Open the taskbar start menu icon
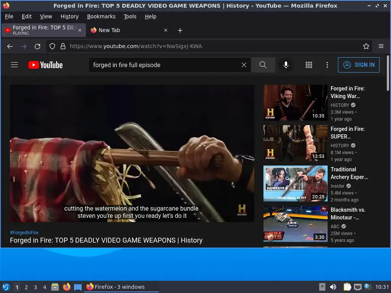Screen dimensions: 391x293 coord(6,287)
